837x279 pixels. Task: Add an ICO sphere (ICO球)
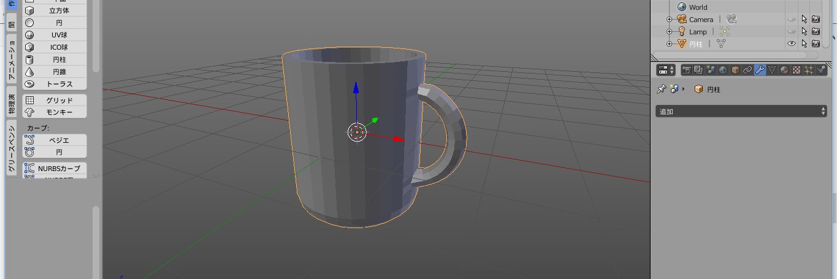pyautogui.click(x=55, y=47)
